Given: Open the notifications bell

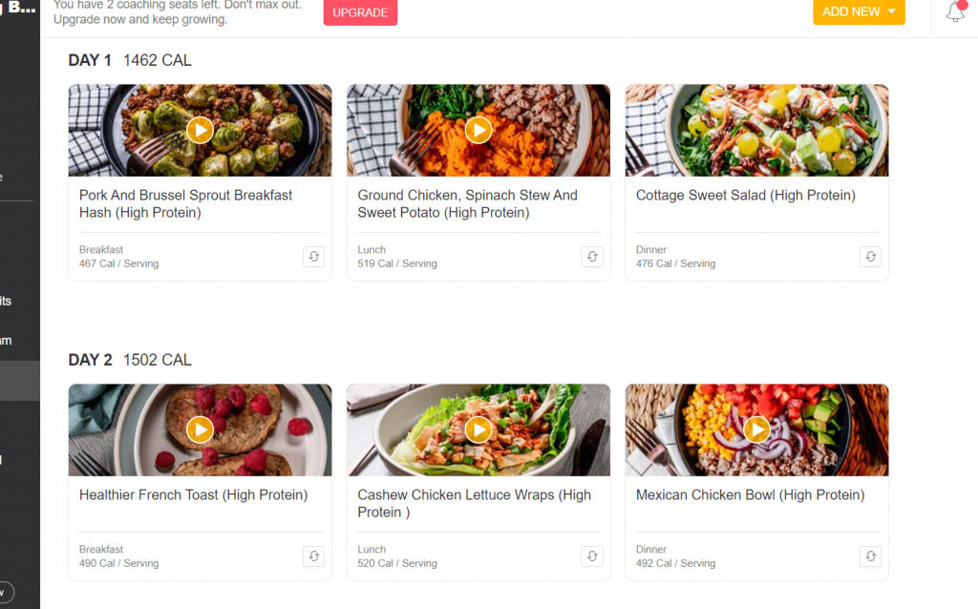Looking at the screenshot, I should point(955,12).
